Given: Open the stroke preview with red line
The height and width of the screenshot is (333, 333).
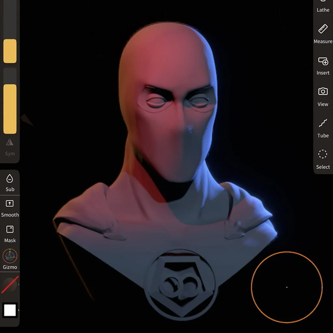Looking at the screenshot, I should (x=10, y=285).
